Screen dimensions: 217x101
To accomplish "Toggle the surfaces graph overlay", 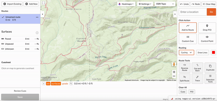I will pyautogui.click(x=56, y=83).
